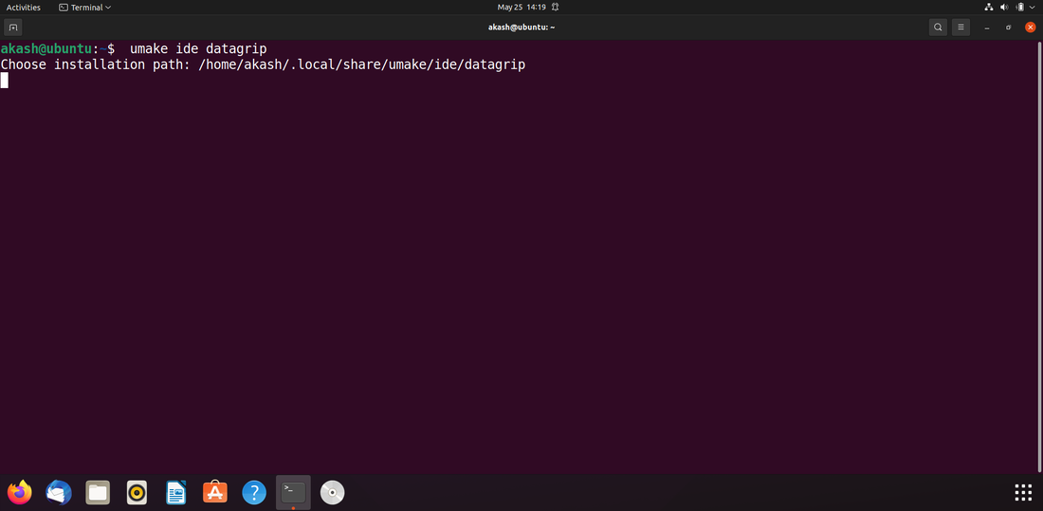Click the volume speaker icon
Viewport: 1043px width, 511px height.
(1004, 8)
